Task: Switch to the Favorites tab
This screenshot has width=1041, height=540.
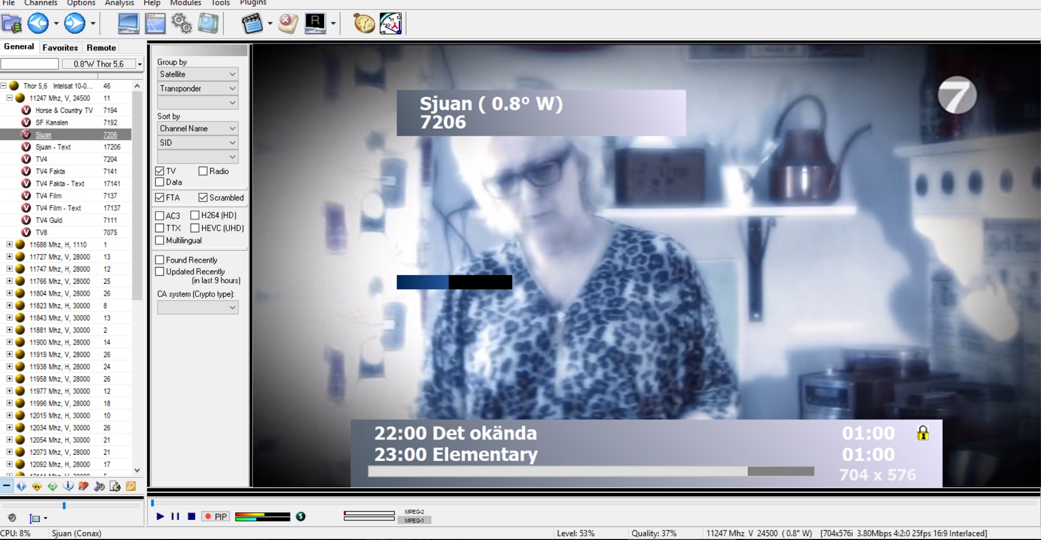Action: [60, 48]
